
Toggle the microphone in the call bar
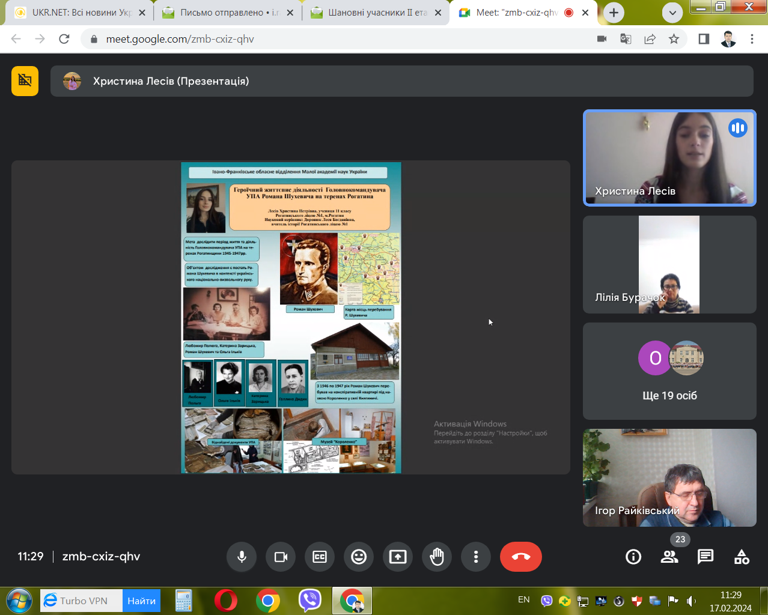242,557
